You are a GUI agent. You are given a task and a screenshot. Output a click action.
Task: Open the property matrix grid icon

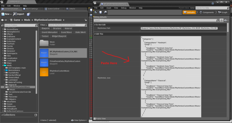tap(221, 20)
